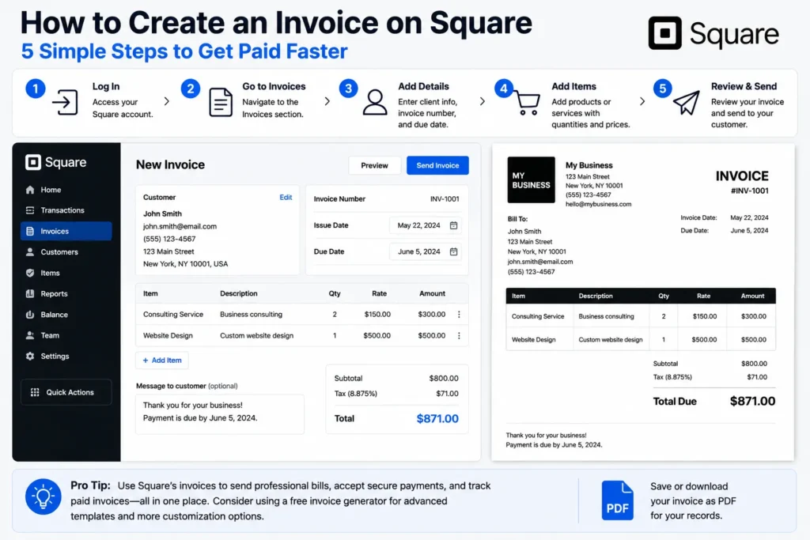Image resolution: width=810 pixels, height=540 pixels.
Task: Click the blue $871.00 Total in New Invoice
Action: coord(437,419)
